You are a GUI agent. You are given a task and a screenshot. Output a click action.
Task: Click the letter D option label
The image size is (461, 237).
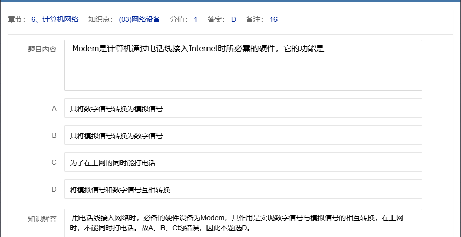(54, 189)
